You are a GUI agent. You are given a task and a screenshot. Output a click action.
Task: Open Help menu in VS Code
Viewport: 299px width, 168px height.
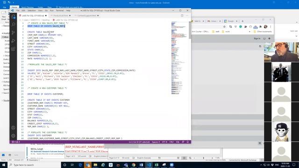(68, 10)
